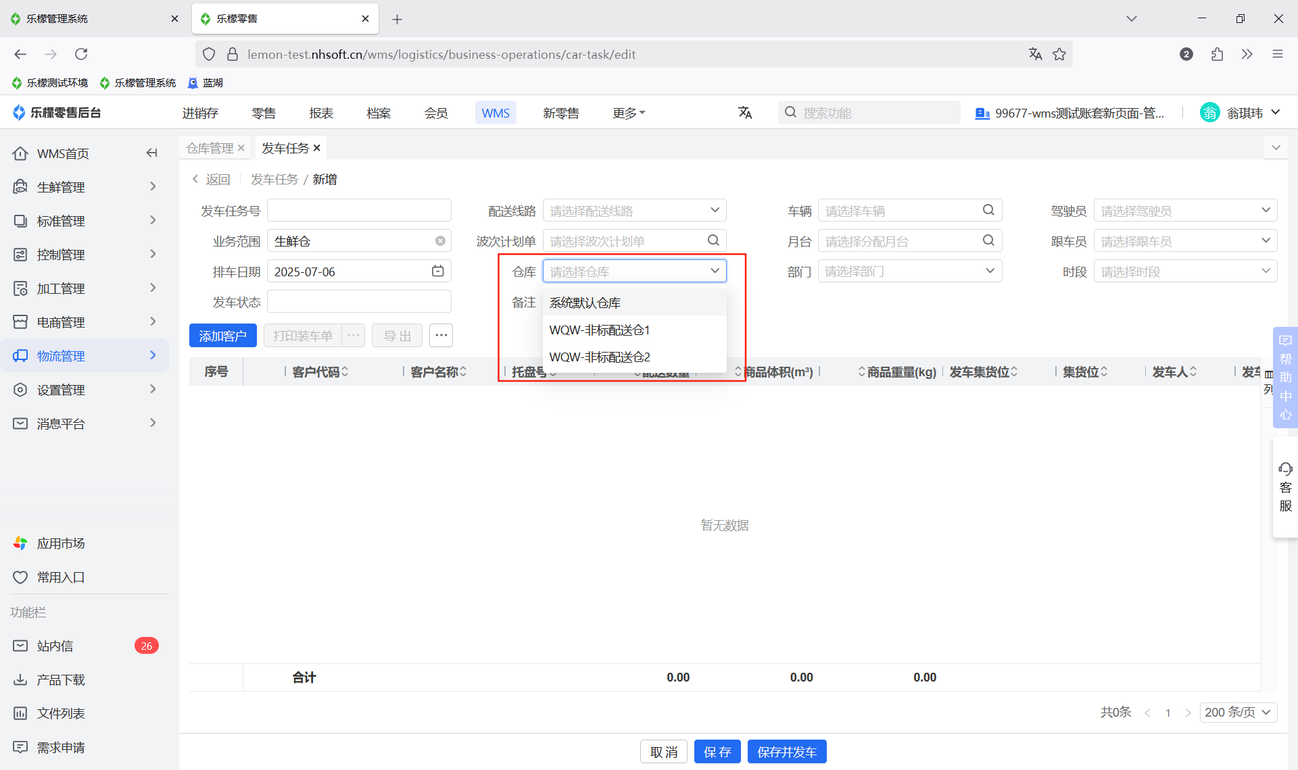This screenshot has height=770, width=1298.
Task: Expand 标准管理 sidebar menu
Action: pyautogui.click(x=85, y=221)
